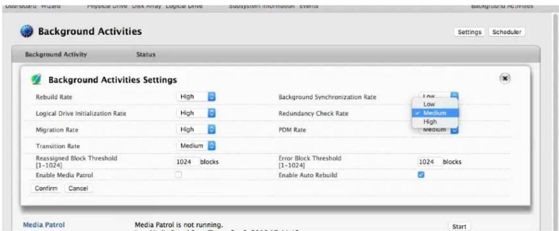Enable the Media Patrol checkbox
This screenshot has height=231, width=559.
click(178, 175)
